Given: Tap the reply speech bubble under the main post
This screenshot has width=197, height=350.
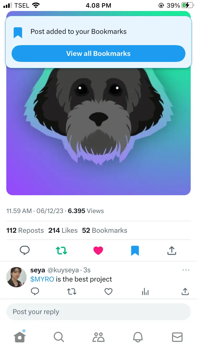Looking at the screenshot, I should click(25, 251).
